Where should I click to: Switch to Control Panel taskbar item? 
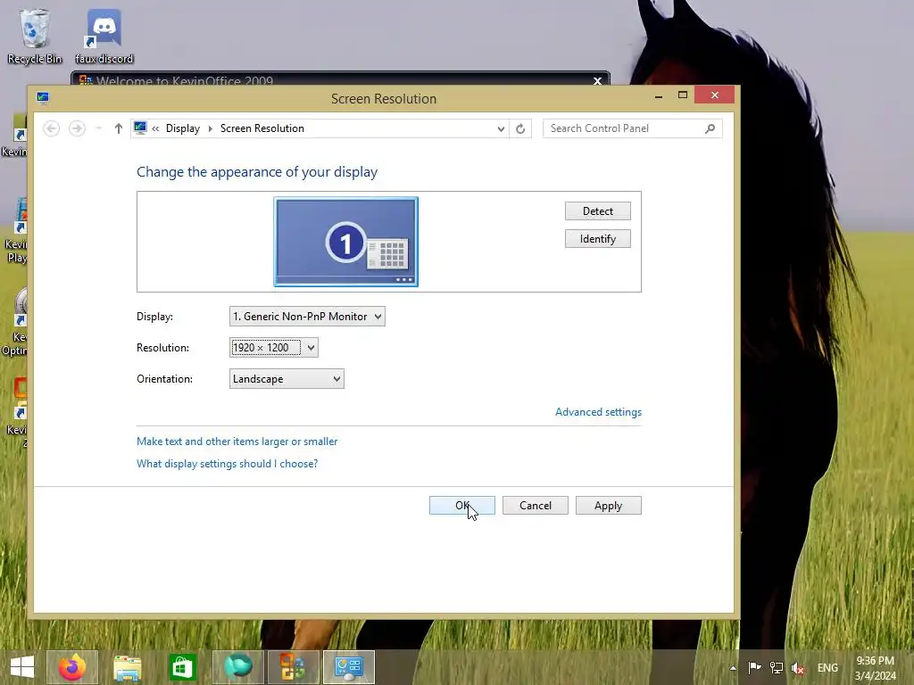pos(349,667)
